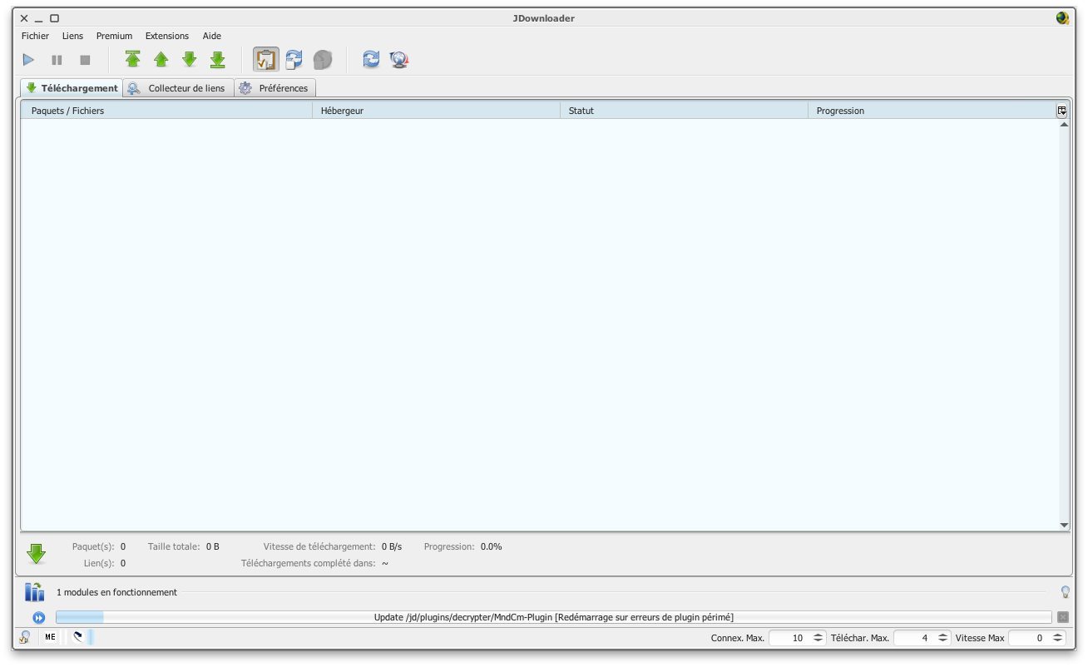Open the Préférences tab
The width and height of the screenshot is (1088, 667).
[x=275, y=88]
